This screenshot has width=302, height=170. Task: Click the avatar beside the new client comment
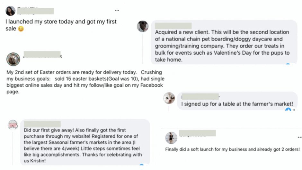click(143, 26)
